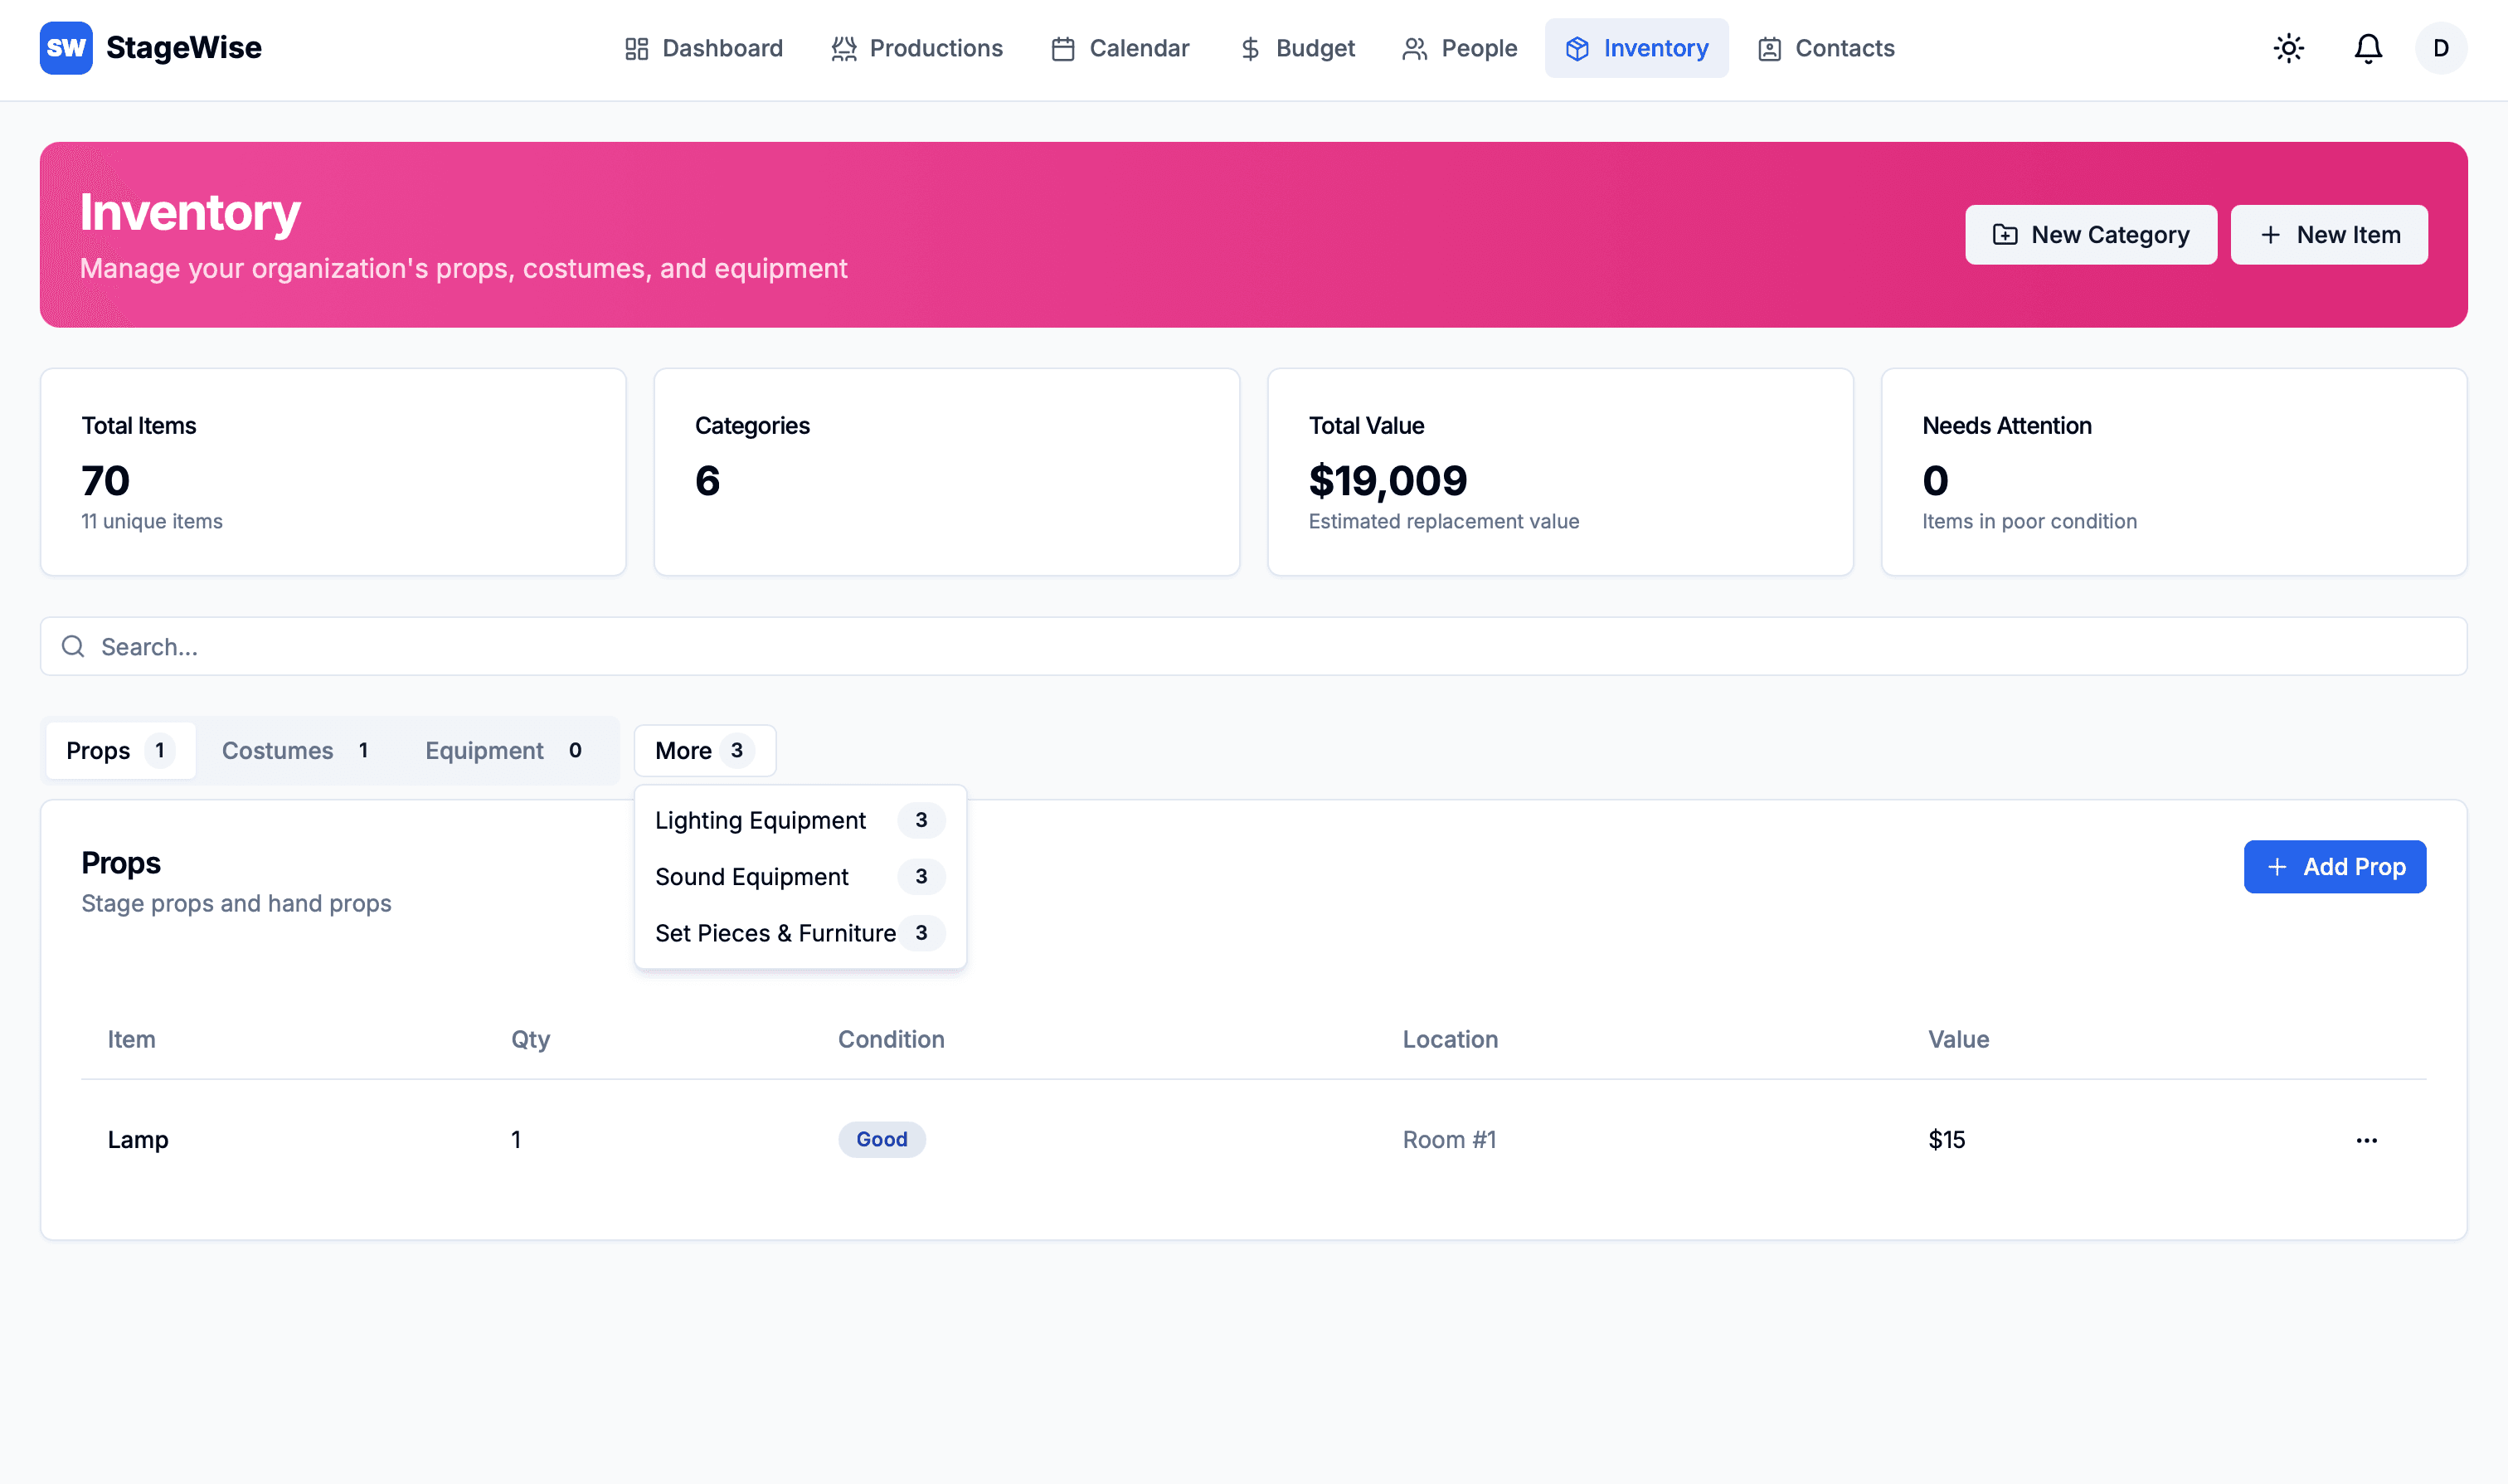Click the New Category button
The image size is (2508, 1484).
point(2090,235)
